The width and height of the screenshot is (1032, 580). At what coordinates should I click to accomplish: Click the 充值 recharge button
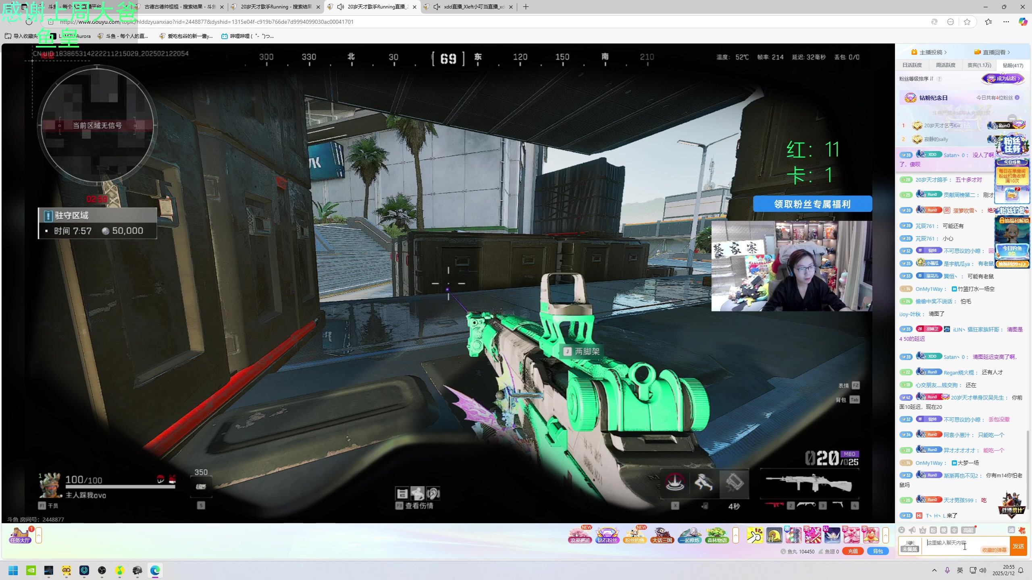click(x=853, y=551)
